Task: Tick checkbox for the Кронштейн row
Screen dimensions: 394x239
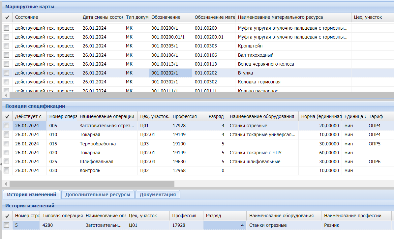Action: (x=7, y=46)
